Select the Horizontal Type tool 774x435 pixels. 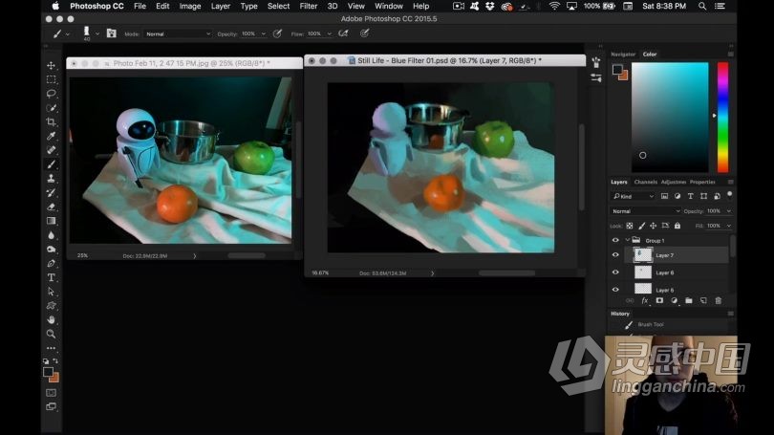pyautogui.click(x=51, y=277)
